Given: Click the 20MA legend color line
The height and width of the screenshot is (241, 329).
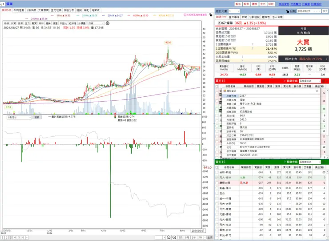Looking at the screenshot, I should pos(104,16).
